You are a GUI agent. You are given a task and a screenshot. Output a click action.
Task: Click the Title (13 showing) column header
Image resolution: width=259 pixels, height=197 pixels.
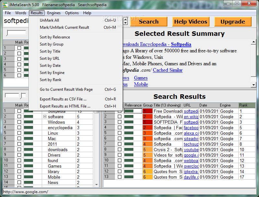click(168, 105)
